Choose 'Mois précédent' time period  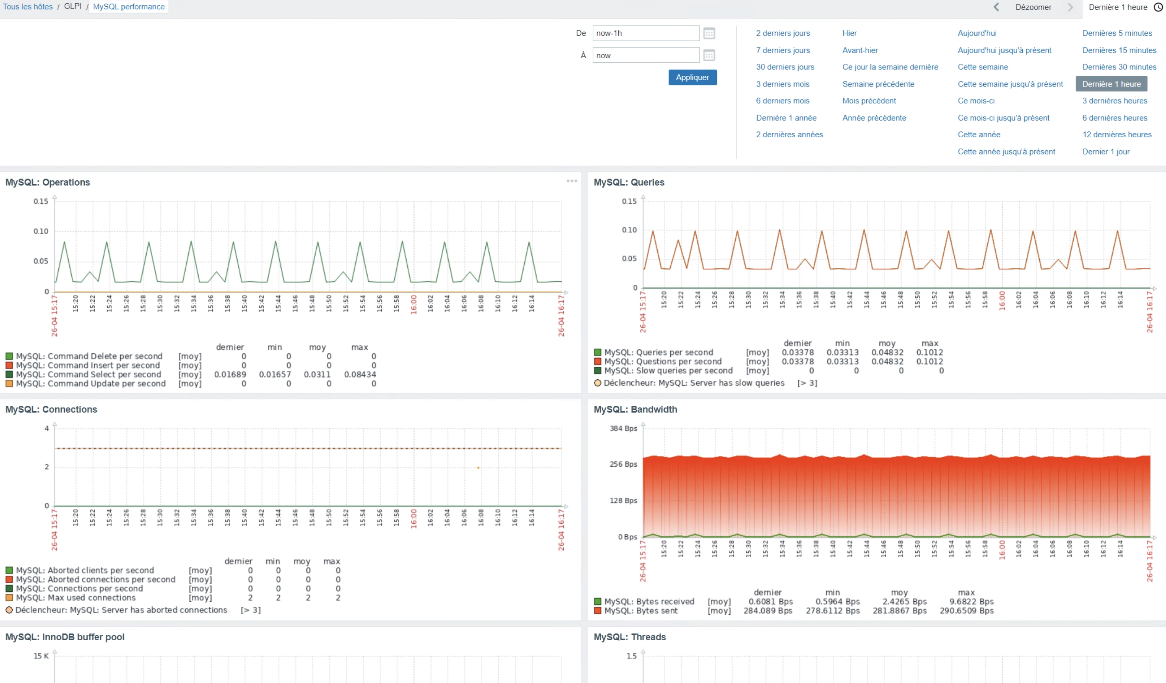tap(869, 100)
